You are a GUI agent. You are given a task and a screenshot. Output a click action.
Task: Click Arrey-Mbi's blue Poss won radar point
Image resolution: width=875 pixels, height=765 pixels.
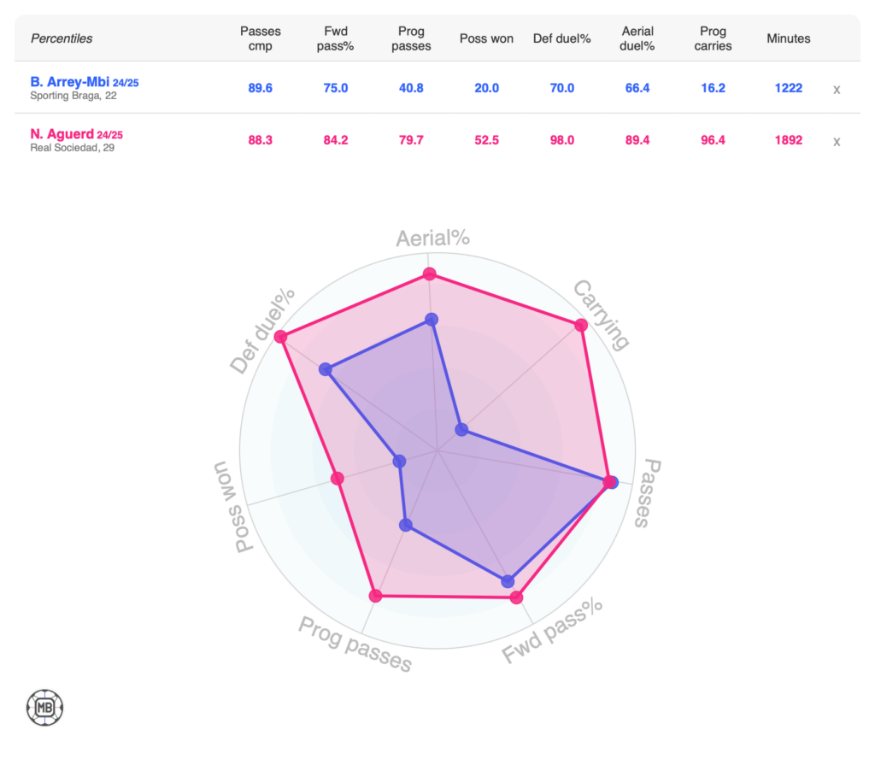[x=399, y=462]
